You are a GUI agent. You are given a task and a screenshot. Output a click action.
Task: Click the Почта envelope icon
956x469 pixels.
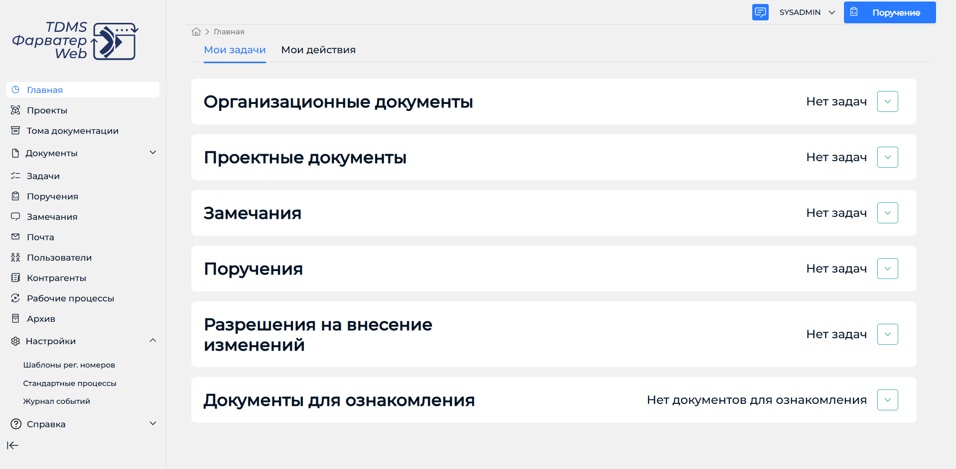pos(15,237)
